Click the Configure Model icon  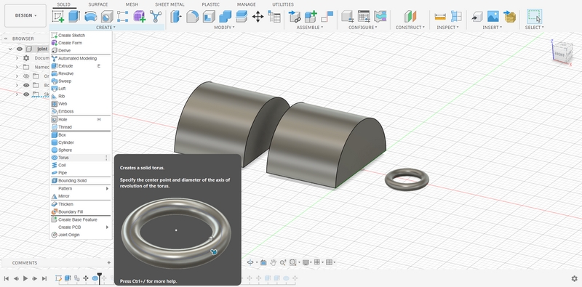(x=348, y=16)
